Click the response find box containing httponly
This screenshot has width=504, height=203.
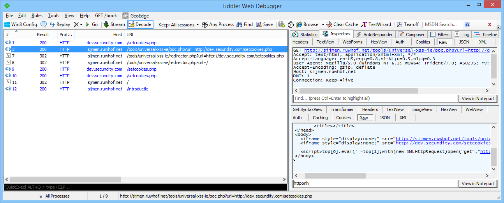point(375,184)
